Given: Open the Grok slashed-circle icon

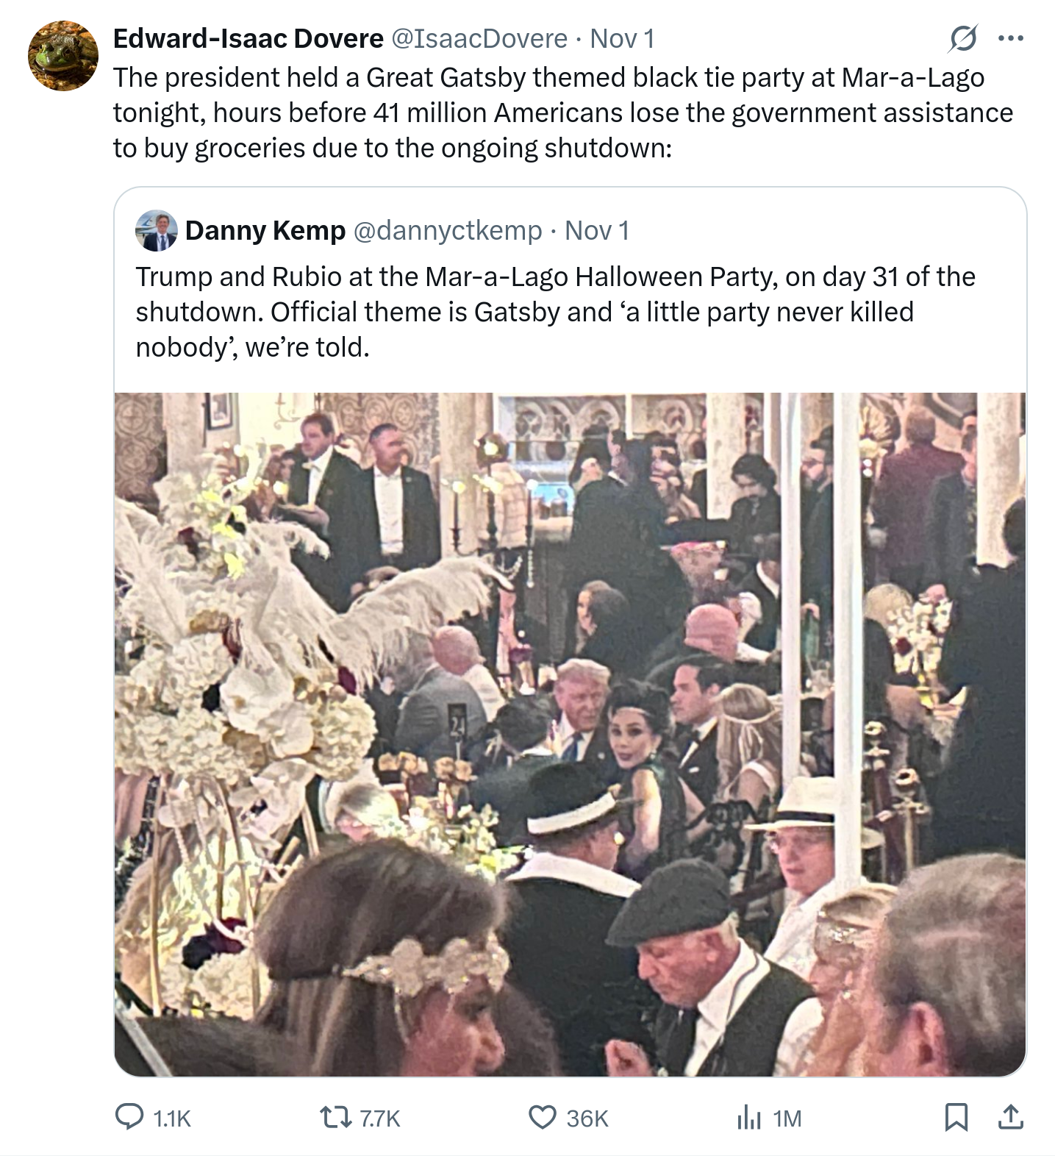Looking at the screenshot, I should tap(963, 39).
